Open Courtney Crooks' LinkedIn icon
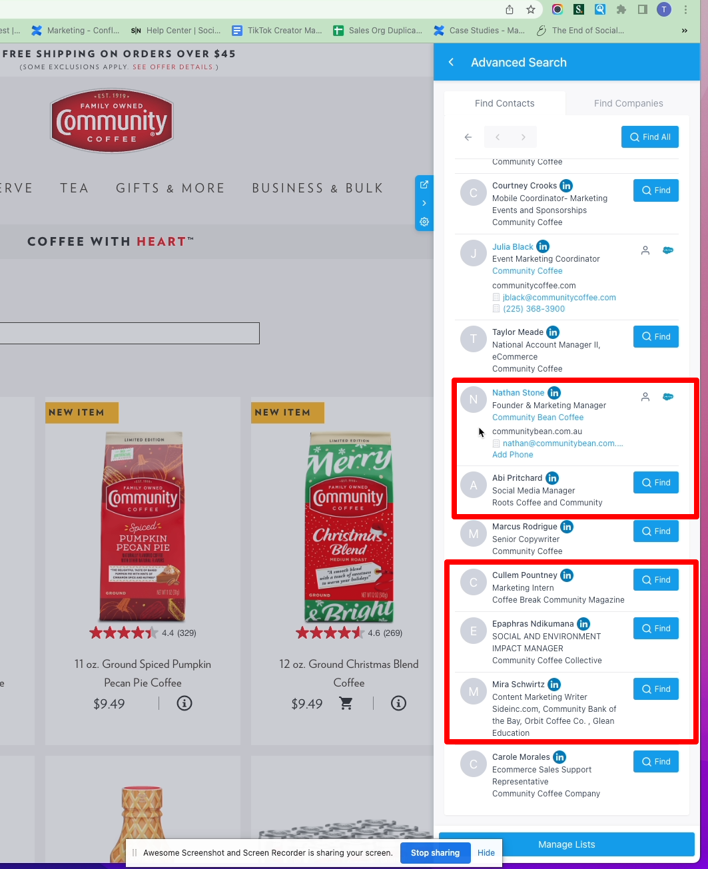 tap(566, 186)
